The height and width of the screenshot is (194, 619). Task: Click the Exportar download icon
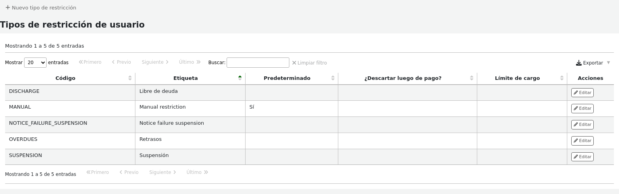click(579, 63)
